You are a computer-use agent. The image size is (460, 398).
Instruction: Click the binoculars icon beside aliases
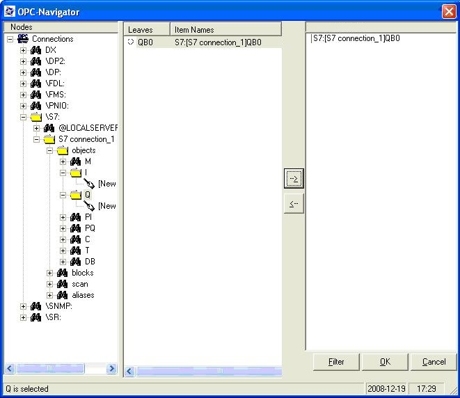62,295
